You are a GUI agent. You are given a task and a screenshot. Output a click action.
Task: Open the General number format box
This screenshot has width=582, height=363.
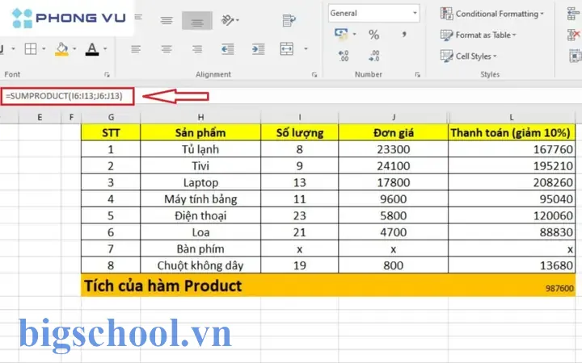[x=373, y=14]
